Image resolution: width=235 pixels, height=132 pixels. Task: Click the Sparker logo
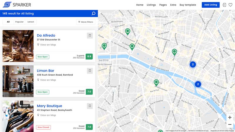click(17, 5)
